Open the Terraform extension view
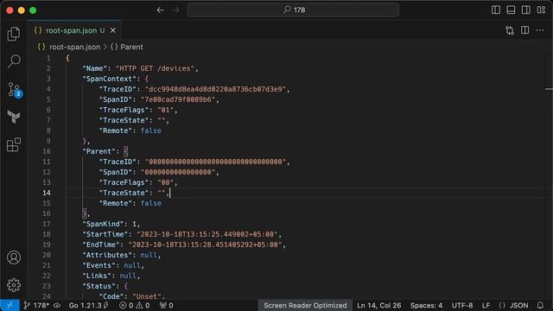 [14, 117]
